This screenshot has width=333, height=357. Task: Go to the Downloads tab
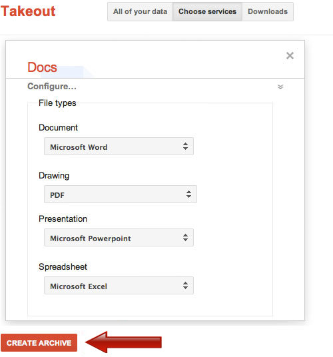[268, 11]
